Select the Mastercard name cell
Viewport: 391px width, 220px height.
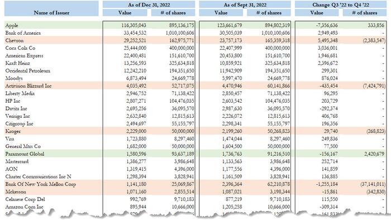click(x=17, y=161)
